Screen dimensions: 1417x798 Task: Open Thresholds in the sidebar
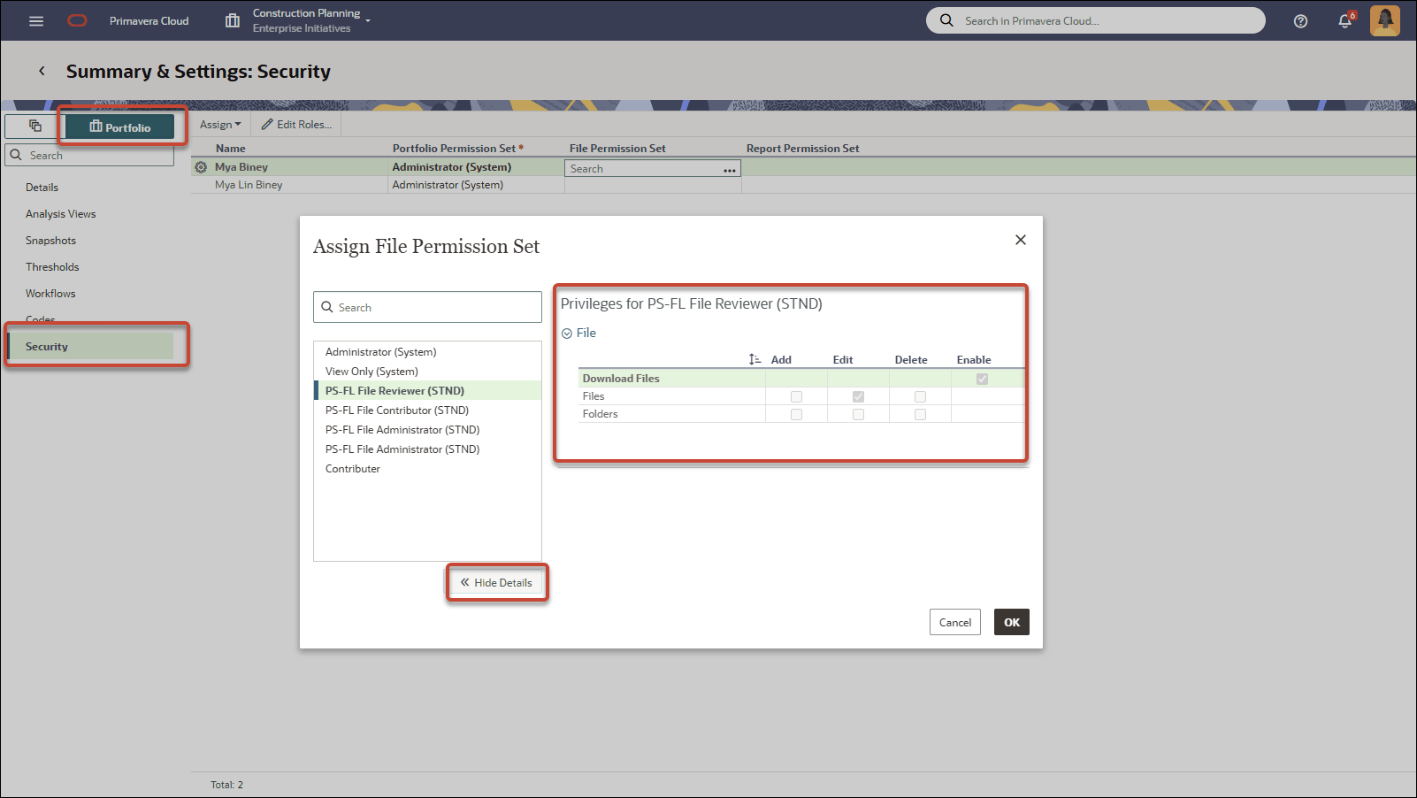click(x=52, y=267)
